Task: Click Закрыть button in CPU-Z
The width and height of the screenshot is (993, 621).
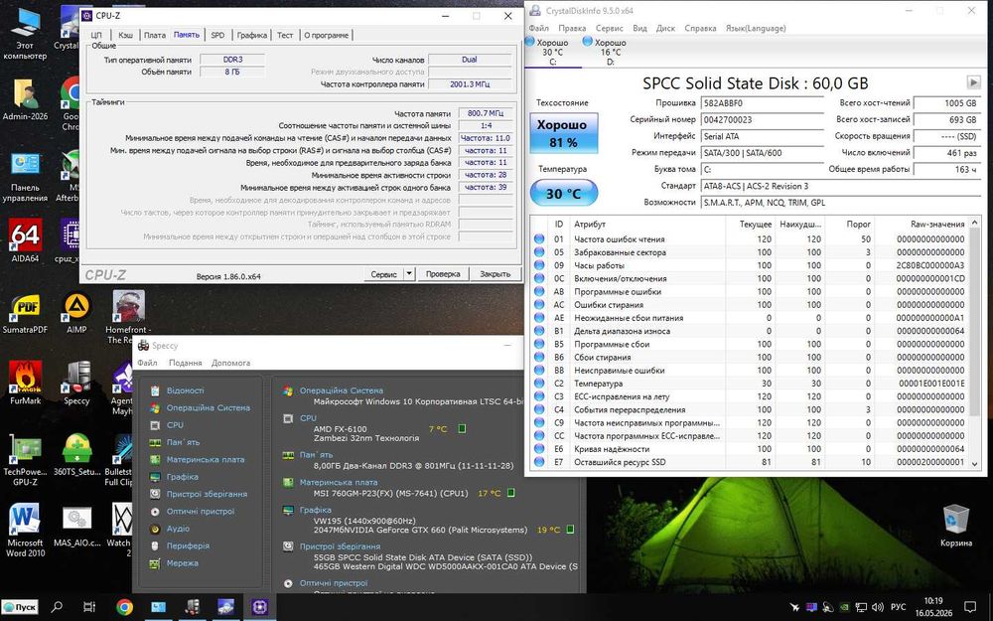Action: point(495,274)
